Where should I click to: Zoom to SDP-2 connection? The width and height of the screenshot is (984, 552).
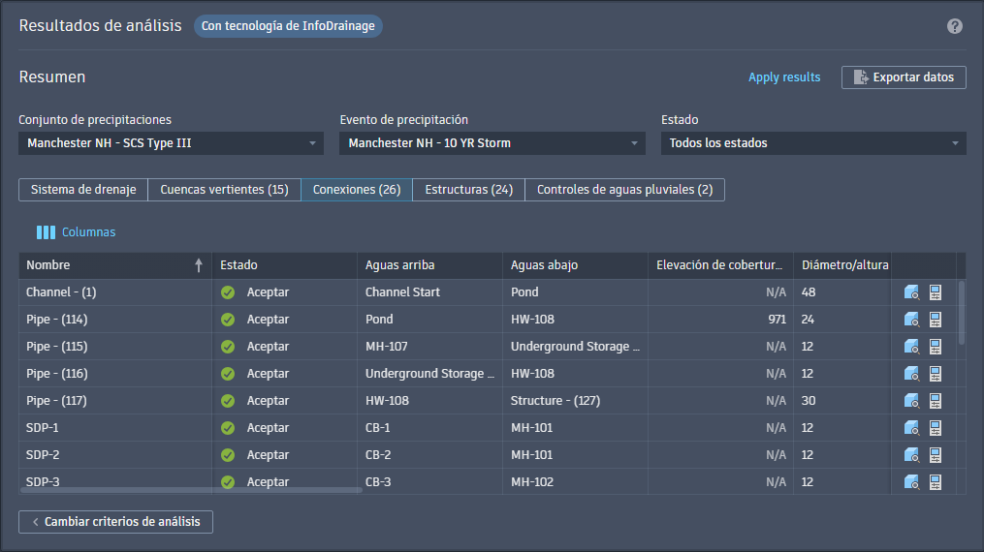(911, 455)
